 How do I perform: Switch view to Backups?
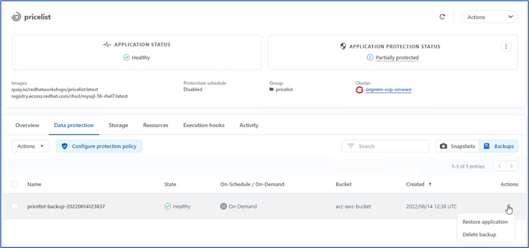[x=498, y=146]
